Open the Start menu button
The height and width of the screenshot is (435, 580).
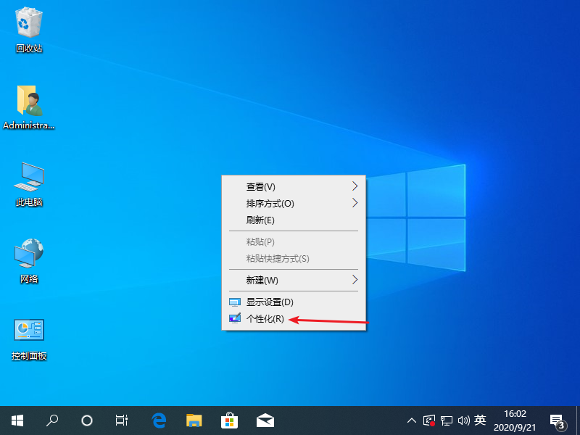(17, 420)
